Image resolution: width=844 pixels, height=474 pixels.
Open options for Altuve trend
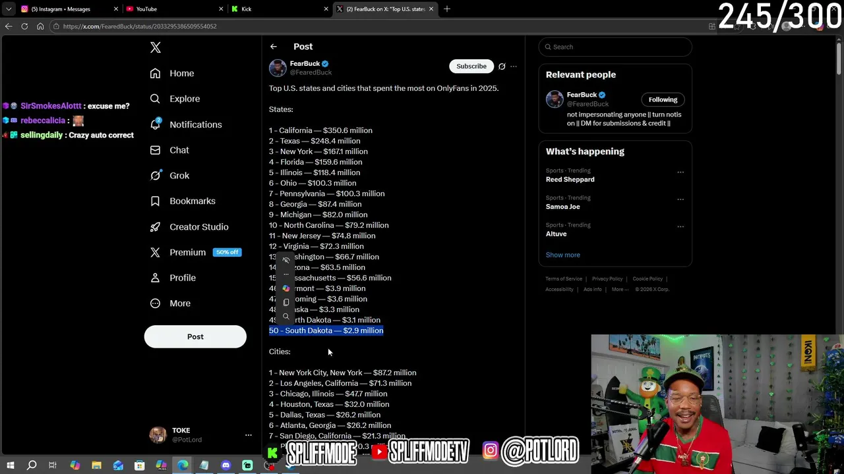tap(680, 226)
